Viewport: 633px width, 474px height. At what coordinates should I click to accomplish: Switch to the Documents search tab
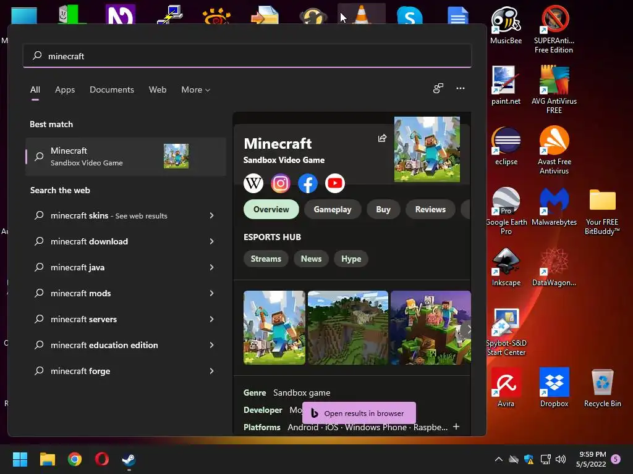pos(112,90)
